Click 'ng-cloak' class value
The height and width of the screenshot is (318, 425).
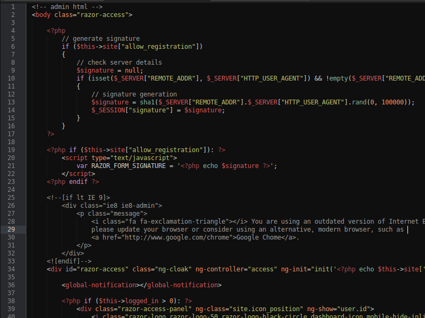[173, 269]
